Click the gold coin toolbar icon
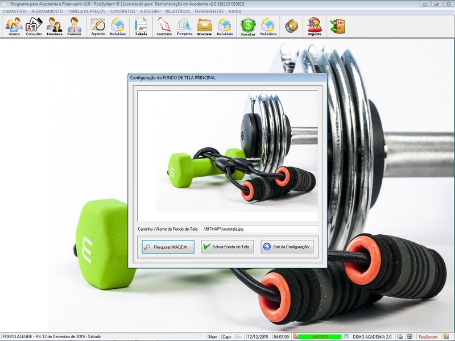The height and width of the screenshot is (341, 455). [291, 26]
